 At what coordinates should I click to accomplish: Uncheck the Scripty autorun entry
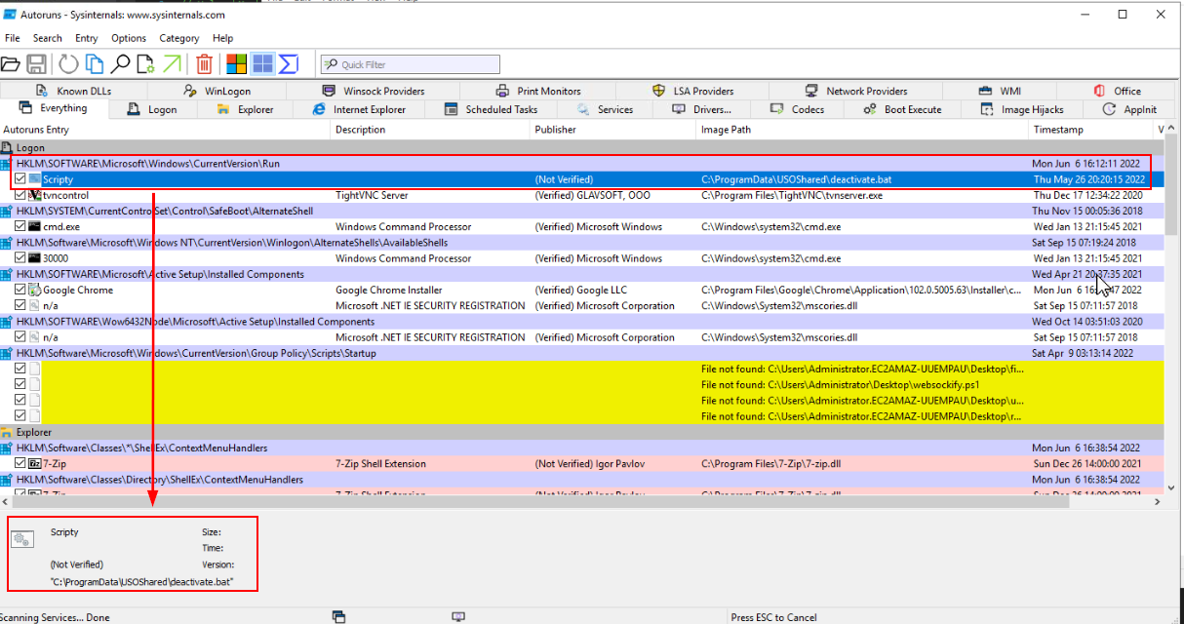click(20, 179)
